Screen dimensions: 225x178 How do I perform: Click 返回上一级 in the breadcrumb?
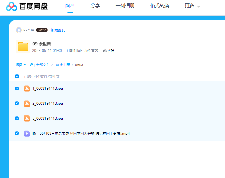[x=24, y=65]
